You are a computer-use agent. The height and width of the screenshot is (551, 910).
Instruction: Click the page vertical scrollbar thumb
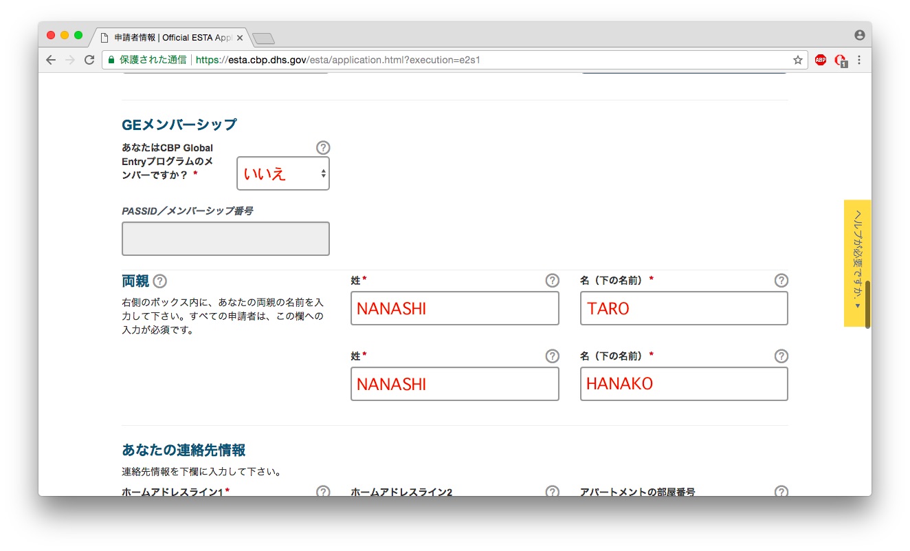pyautogui.click(x=868, y=304)
